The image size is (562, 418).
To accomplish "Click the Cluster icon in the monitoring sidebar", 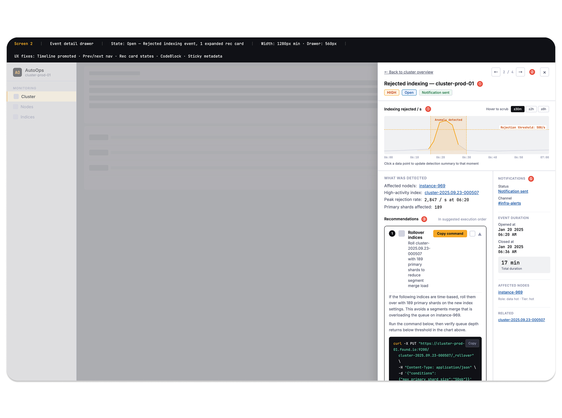I will pyautogui.click(x=15, y=96).
